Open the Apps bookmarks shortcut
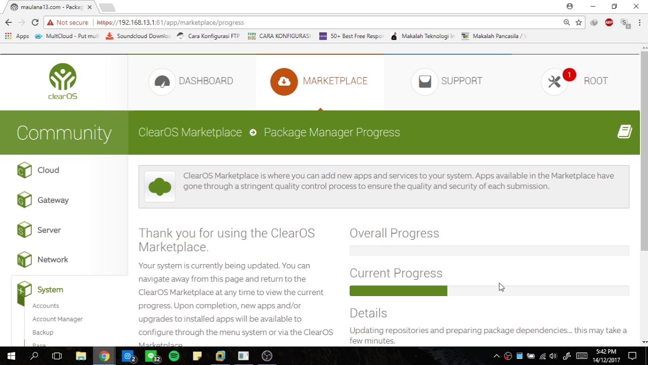Screen dimensions: 648x365 tap(17, 36)
